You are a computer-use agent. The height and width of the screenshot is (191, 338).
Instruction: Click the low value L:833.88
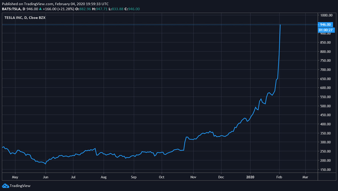click(116, 9)
